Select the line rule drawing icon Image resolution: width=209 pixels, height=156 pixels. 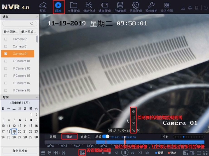click(x=133, y=130)
